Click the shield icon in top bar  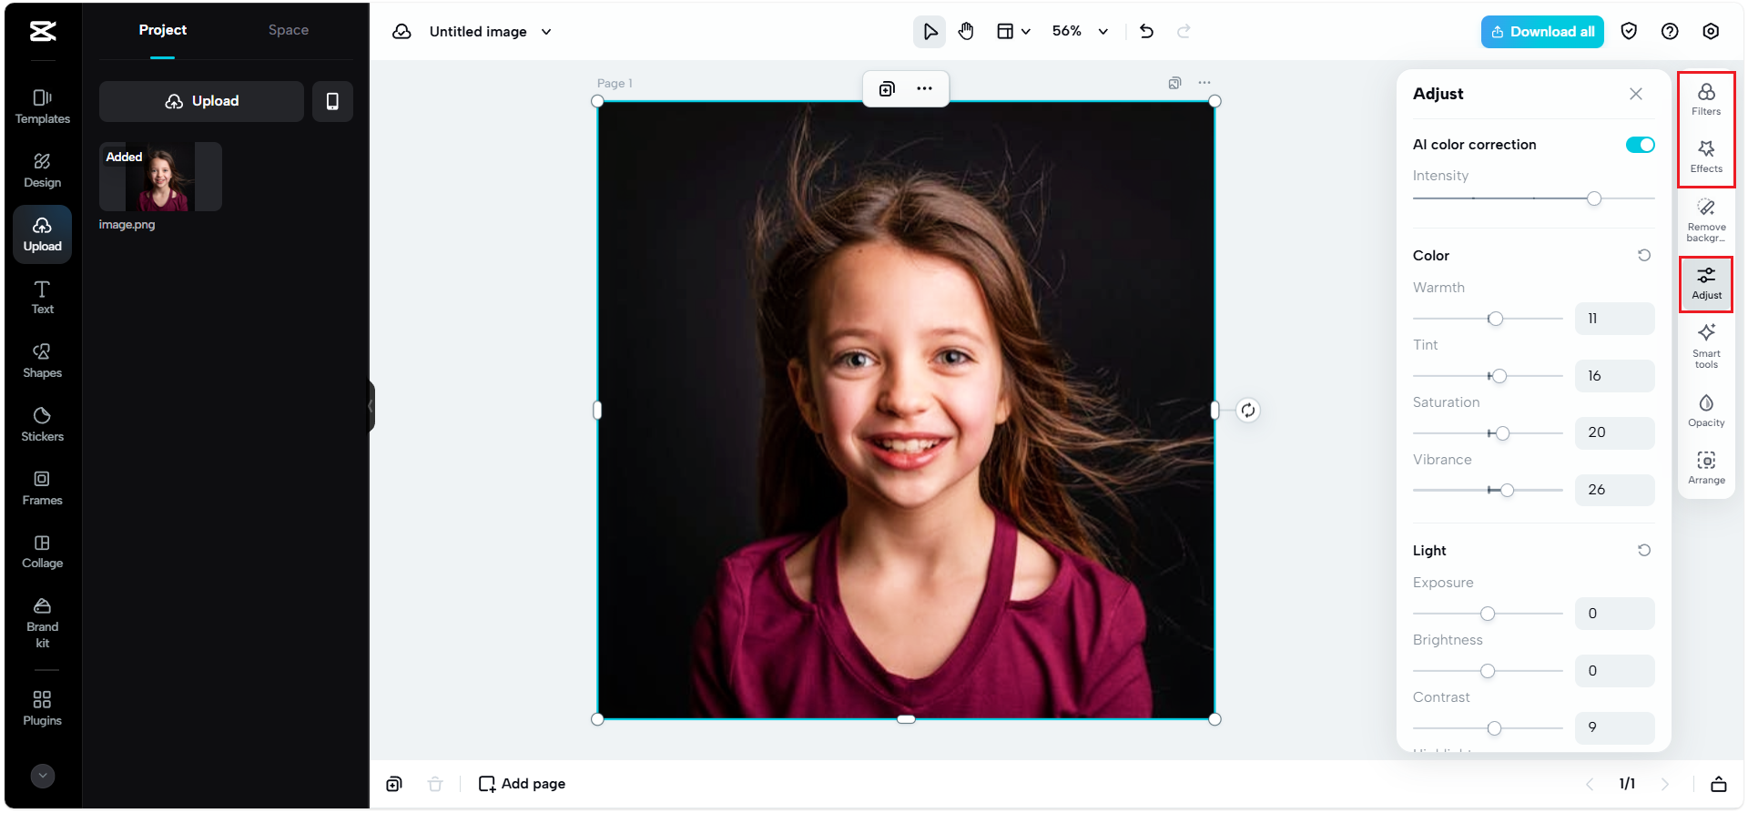(1629, 32)
